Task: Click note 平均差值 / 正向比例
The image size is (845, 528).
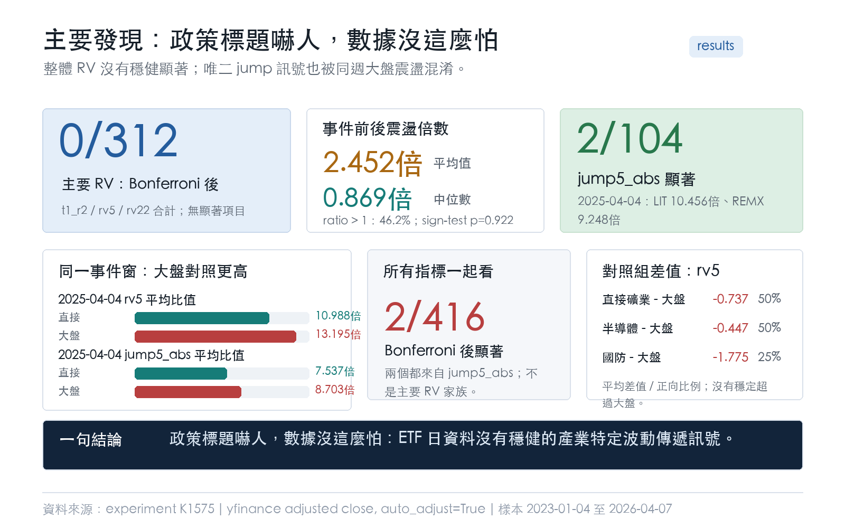Action: [x=685, y=394]
